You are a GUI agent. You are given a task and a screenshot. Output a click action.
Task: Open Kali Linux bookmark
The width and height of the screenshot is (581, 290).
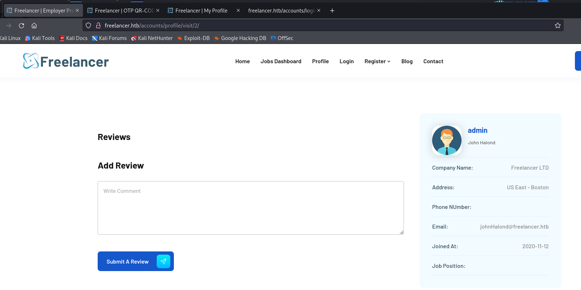[x=10, y=38]
